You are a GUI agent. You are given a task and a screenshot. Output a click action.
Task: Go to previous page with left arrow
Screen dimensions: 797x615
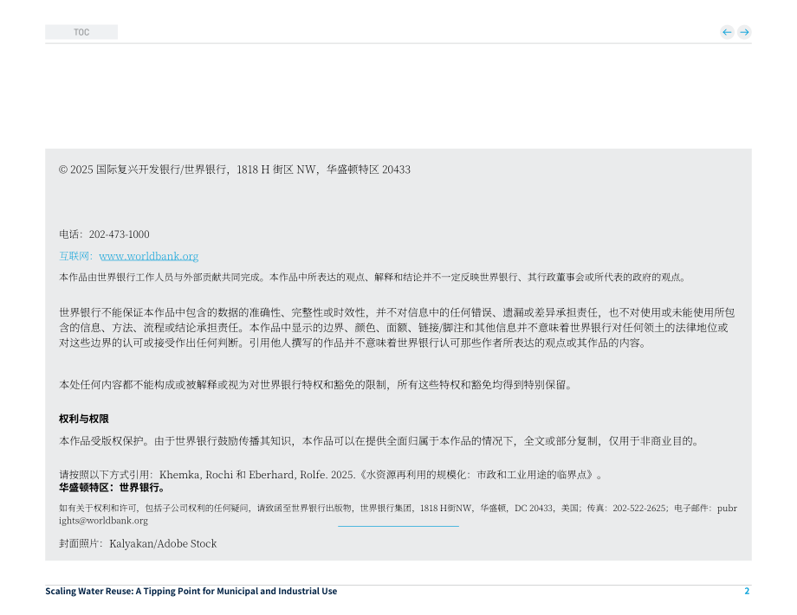click(727, 32)
